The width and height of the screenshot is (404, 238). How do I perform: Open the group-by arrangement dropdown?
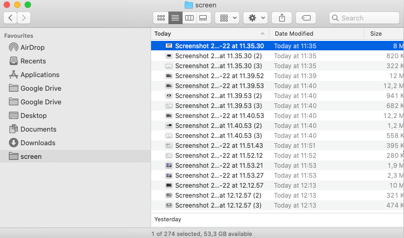(227, 18)
